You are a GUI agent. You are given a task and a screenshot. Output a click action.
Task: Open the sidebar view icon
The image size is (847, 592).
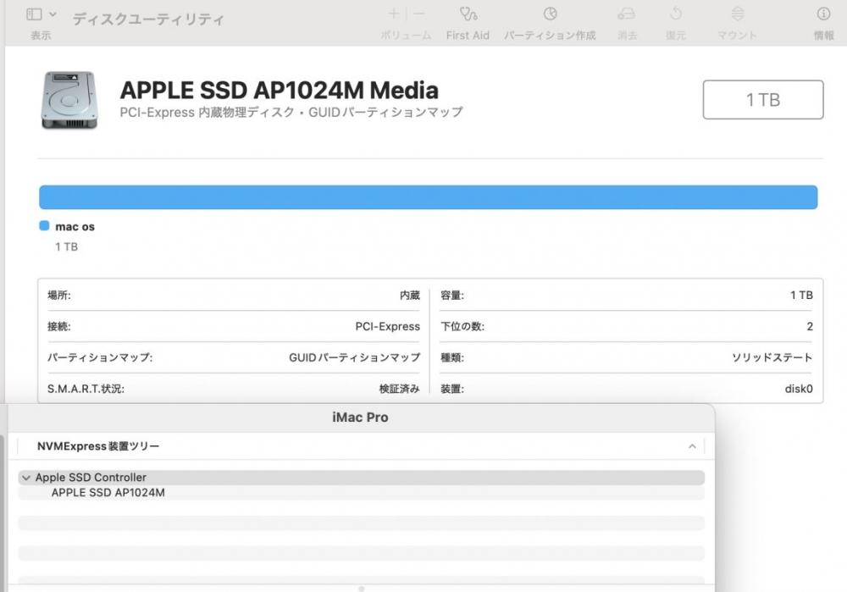coord(34,14)
